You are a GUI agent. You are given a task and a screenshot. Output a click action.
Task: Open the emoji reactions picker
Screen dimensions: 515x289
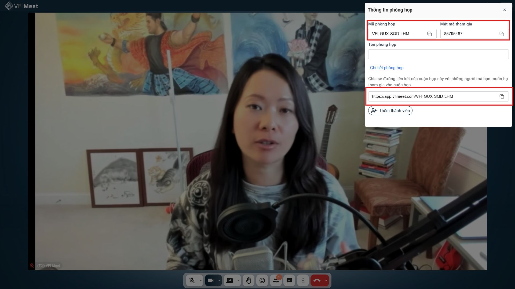point(262,280)
